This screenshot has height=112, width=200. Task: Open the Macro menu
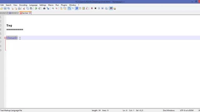(x=51, y=5)
